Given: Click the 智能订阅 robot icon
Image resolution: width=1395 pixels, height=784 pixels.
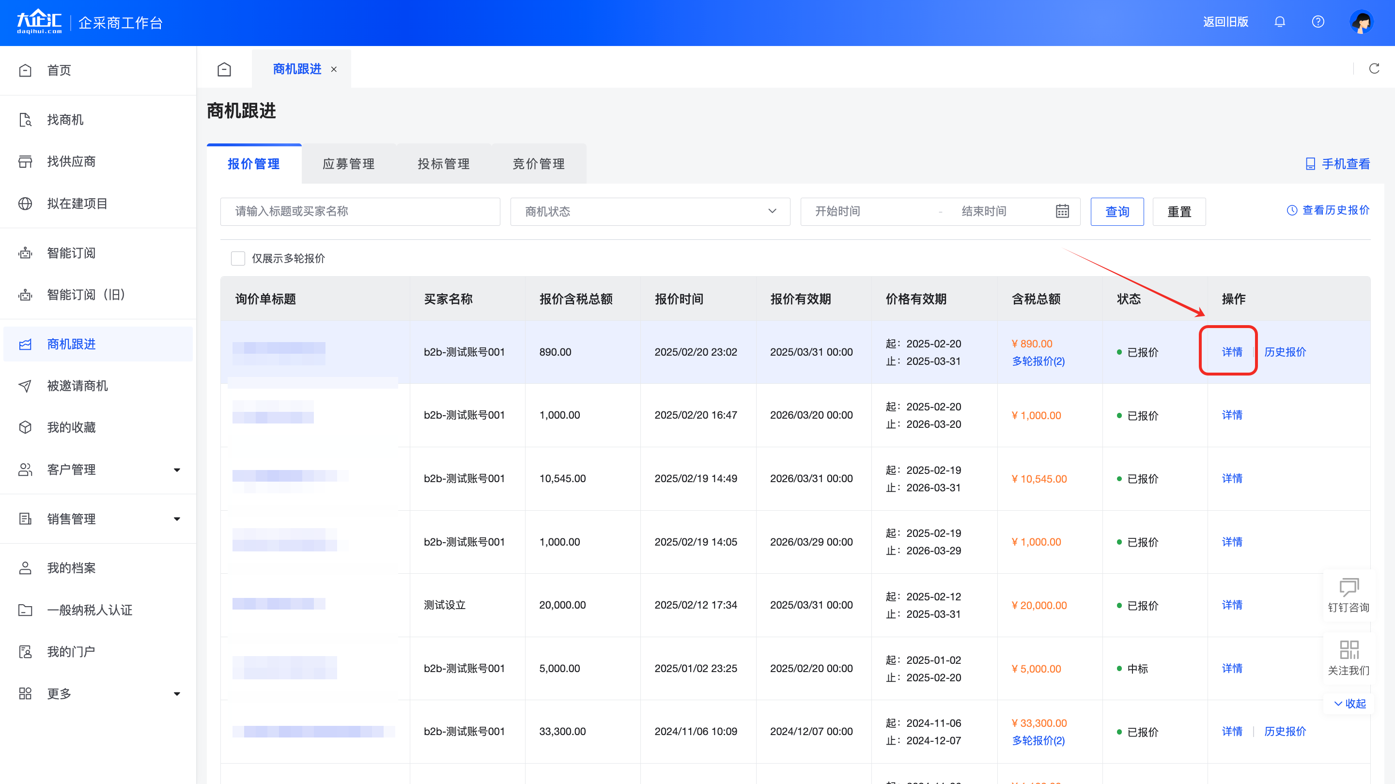Looking at the screenshot, I should [x=25, y=253].
